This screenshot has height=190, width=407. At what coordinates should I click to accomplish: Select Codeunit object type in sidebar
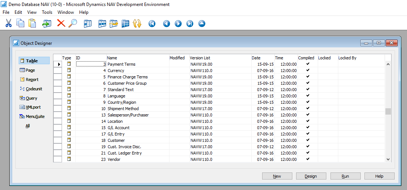pos(31,89)
